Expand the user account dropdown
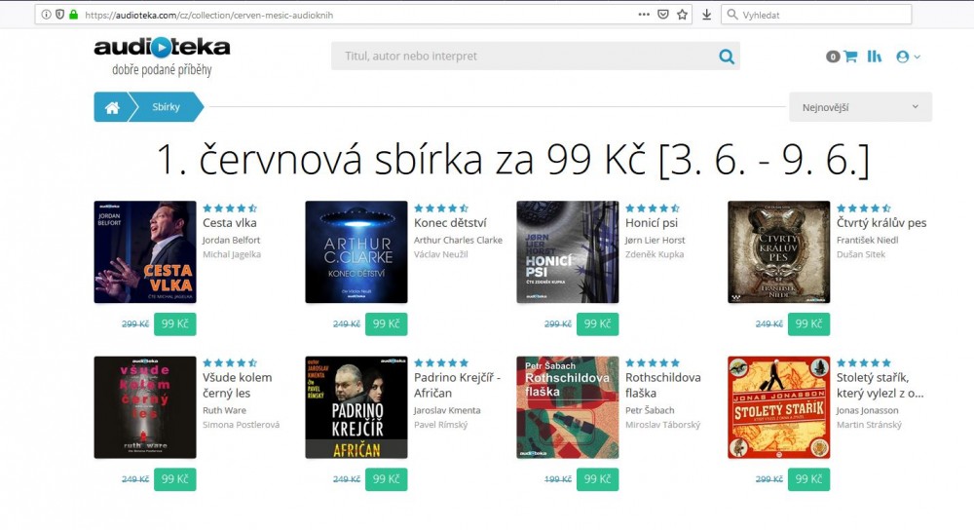974x530 pixels. coord(908,57)
